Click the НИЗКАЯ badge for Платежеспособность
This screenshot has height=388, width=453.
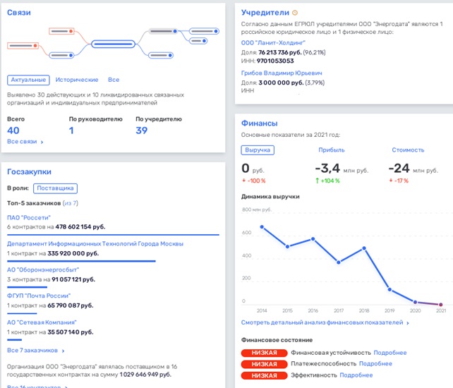pos(265,364)
